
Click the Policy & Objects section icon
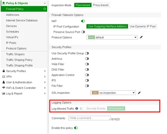tap(4, 3)
